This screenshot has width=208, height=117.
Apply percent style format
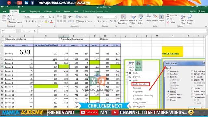tap(103, 21)
